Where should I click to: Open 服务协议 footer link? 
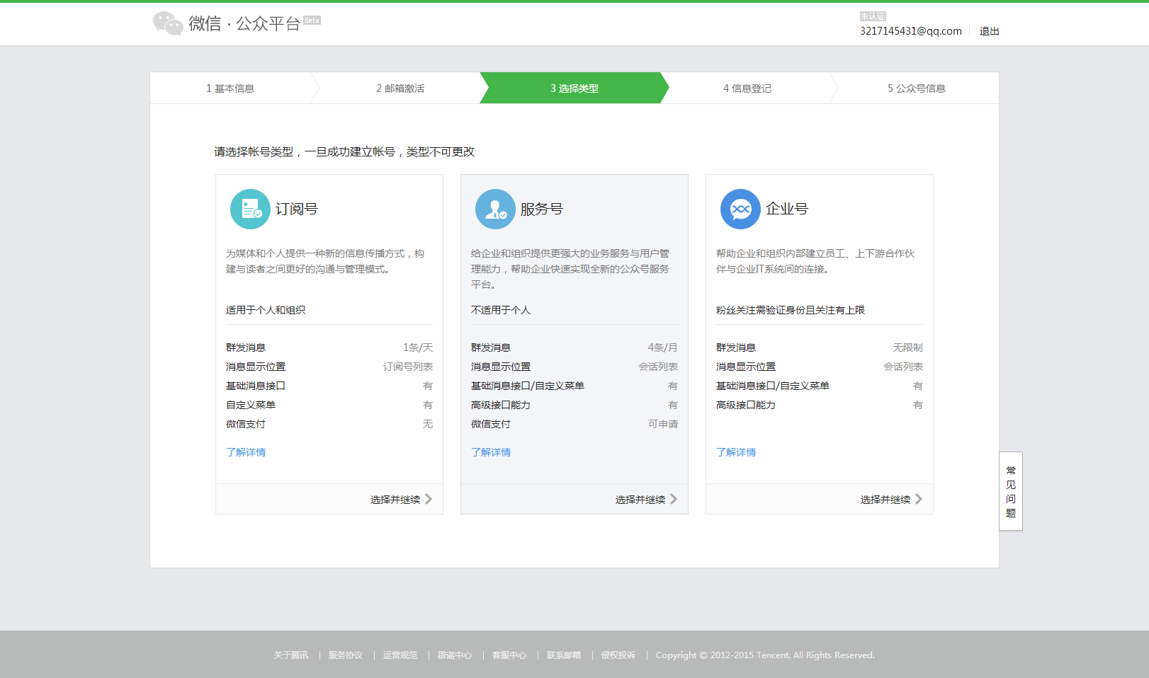pyautogui.click(x=346, y=655)
